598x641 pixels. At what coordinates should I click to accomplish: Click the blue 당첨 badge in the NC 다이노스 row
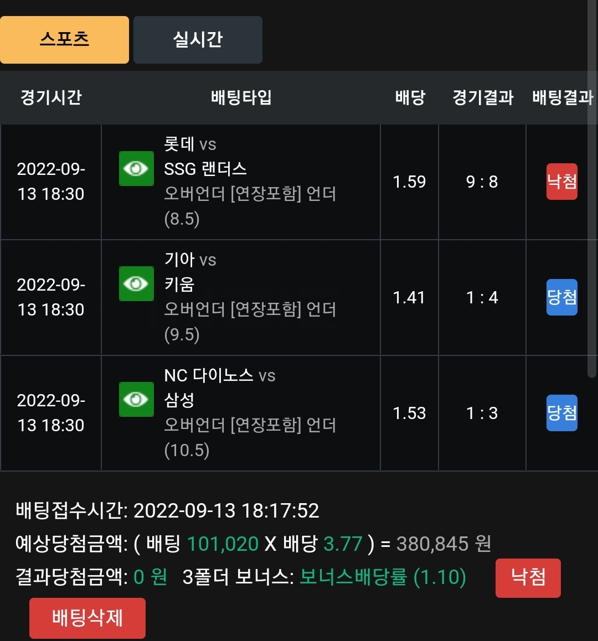(562, 413)
